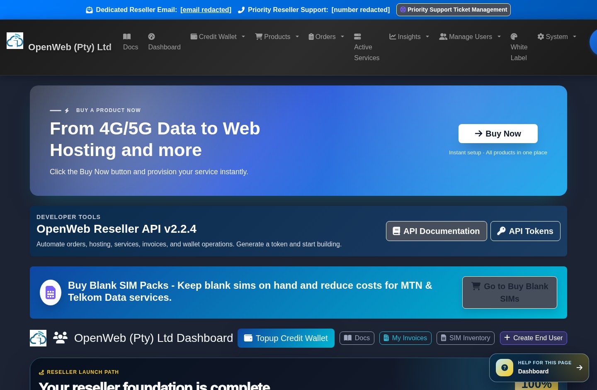Click the lightning bolt icon near Buy a Product

pos(67,110)
